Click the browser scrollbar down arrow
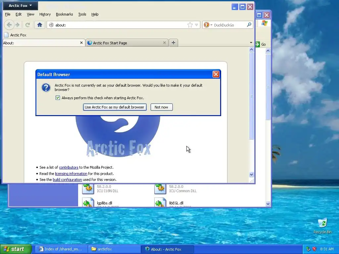This screenshot has height=254, width=339. tap(251, 175)
